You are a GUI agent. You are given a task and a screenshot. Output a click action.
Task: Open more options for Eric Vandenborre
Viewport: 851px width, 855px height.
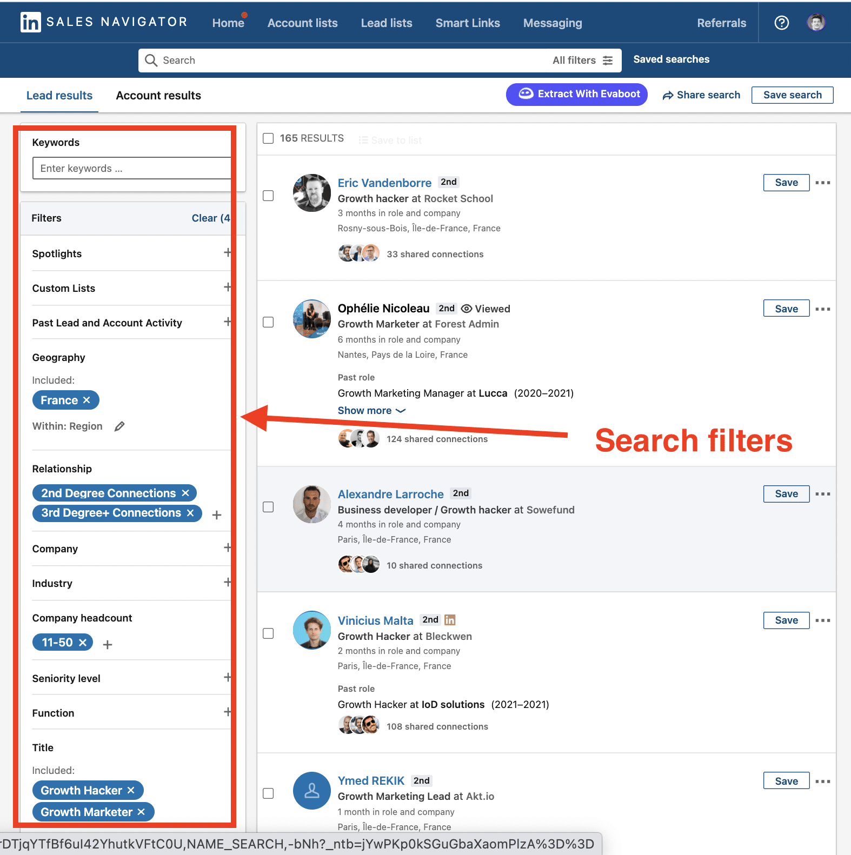[823, 183]
